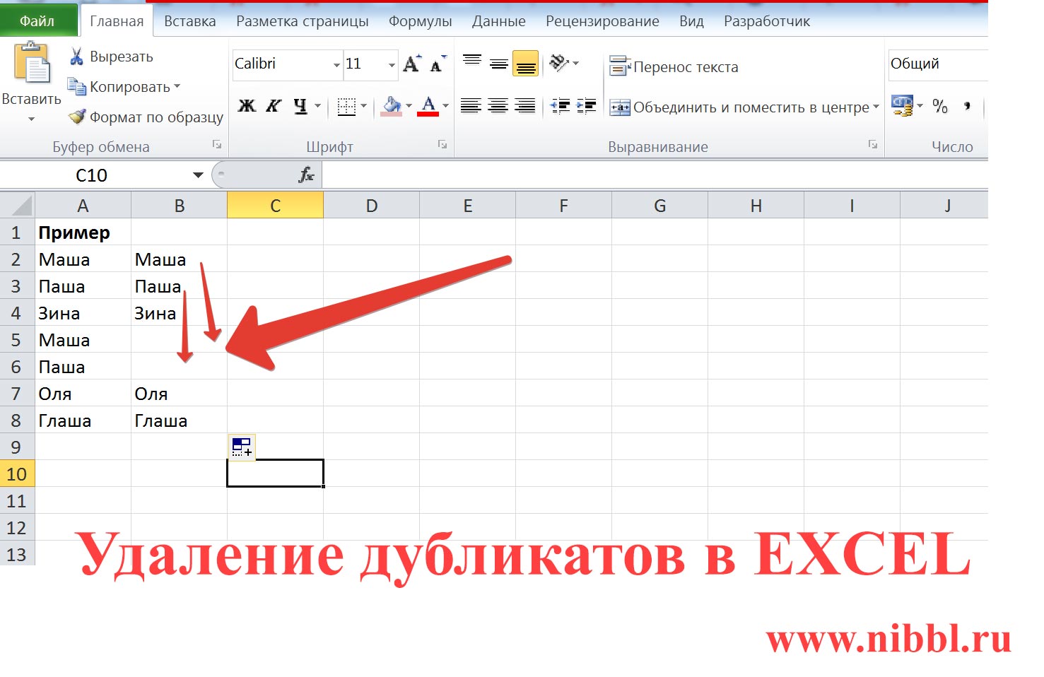Select column G header
Image resolution: width=1044 pixels, height=677 pixels.
pos(659,206)
